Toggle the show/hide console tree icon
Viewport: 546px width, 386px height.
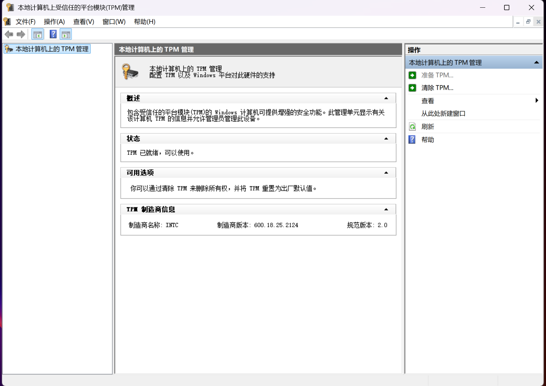coord(38,34)
